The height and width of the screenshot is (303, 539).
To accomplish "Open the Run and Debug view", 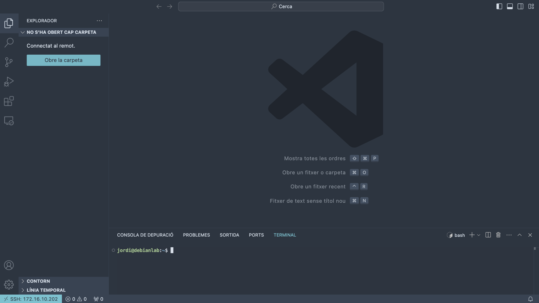I will pos(9,82).
